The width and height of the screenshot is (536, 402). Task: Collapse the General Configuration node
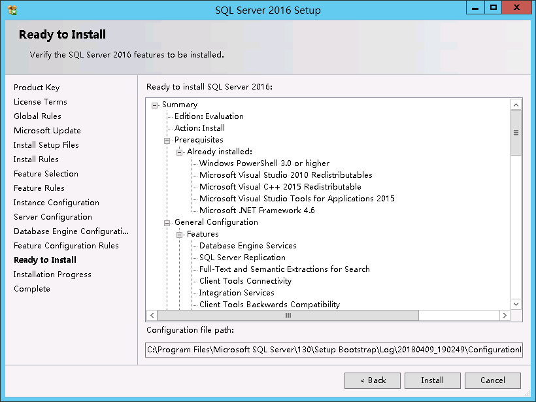167,223
